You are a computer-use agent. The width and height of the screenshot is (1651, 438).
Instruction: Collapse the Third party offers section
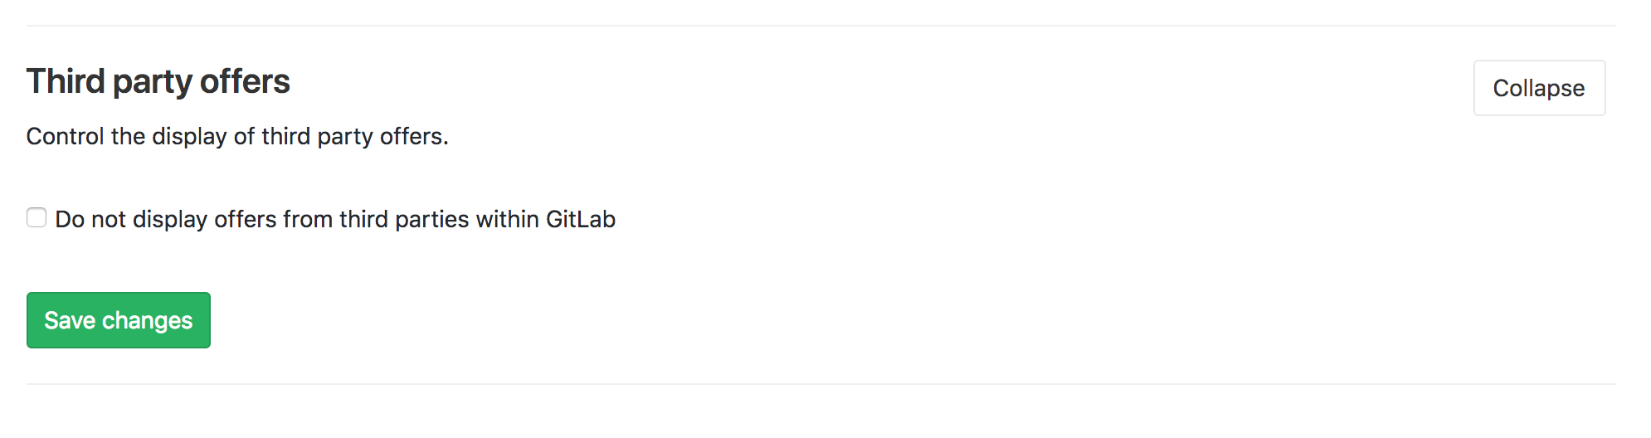point(1539,88)
